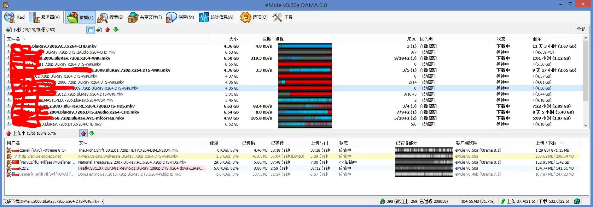
Task: Click obtained-parts bar for the R2D2 upload
Action: tap(424, 168)
